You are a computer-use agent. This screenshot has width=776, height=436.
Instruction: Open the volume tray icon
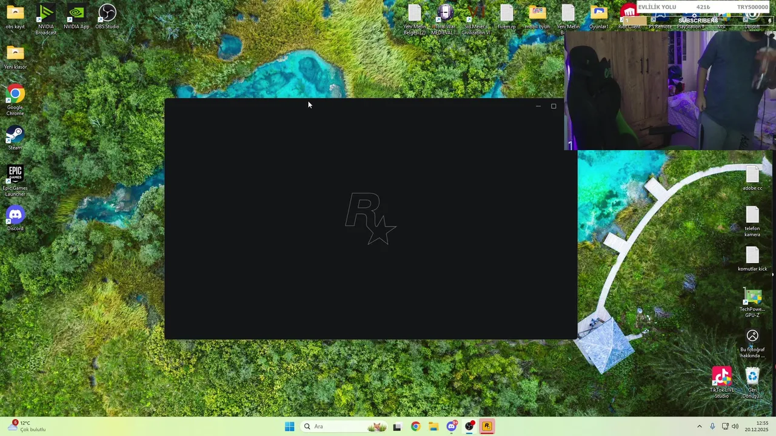(735, 426)
